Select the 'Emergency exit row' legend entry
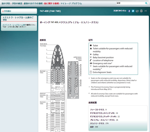Viewport: 150px width, 132px height. tap(101, 63)
